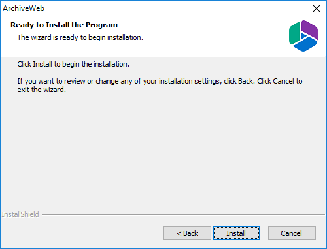The height and width of the screenshot is (249, 327).
Task: Click the InstallShield label
Action: tap(20, 214)
